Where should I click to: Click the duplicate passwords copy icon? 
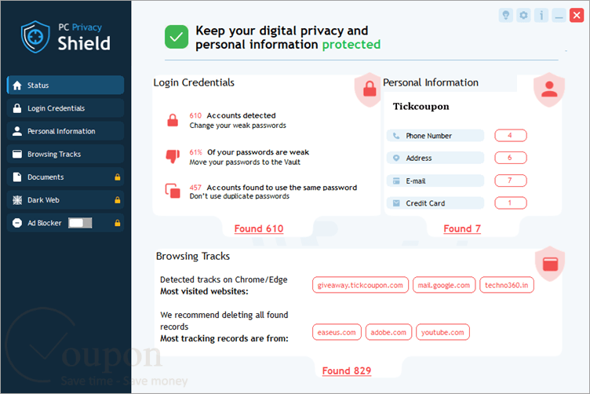coord(173,191)
